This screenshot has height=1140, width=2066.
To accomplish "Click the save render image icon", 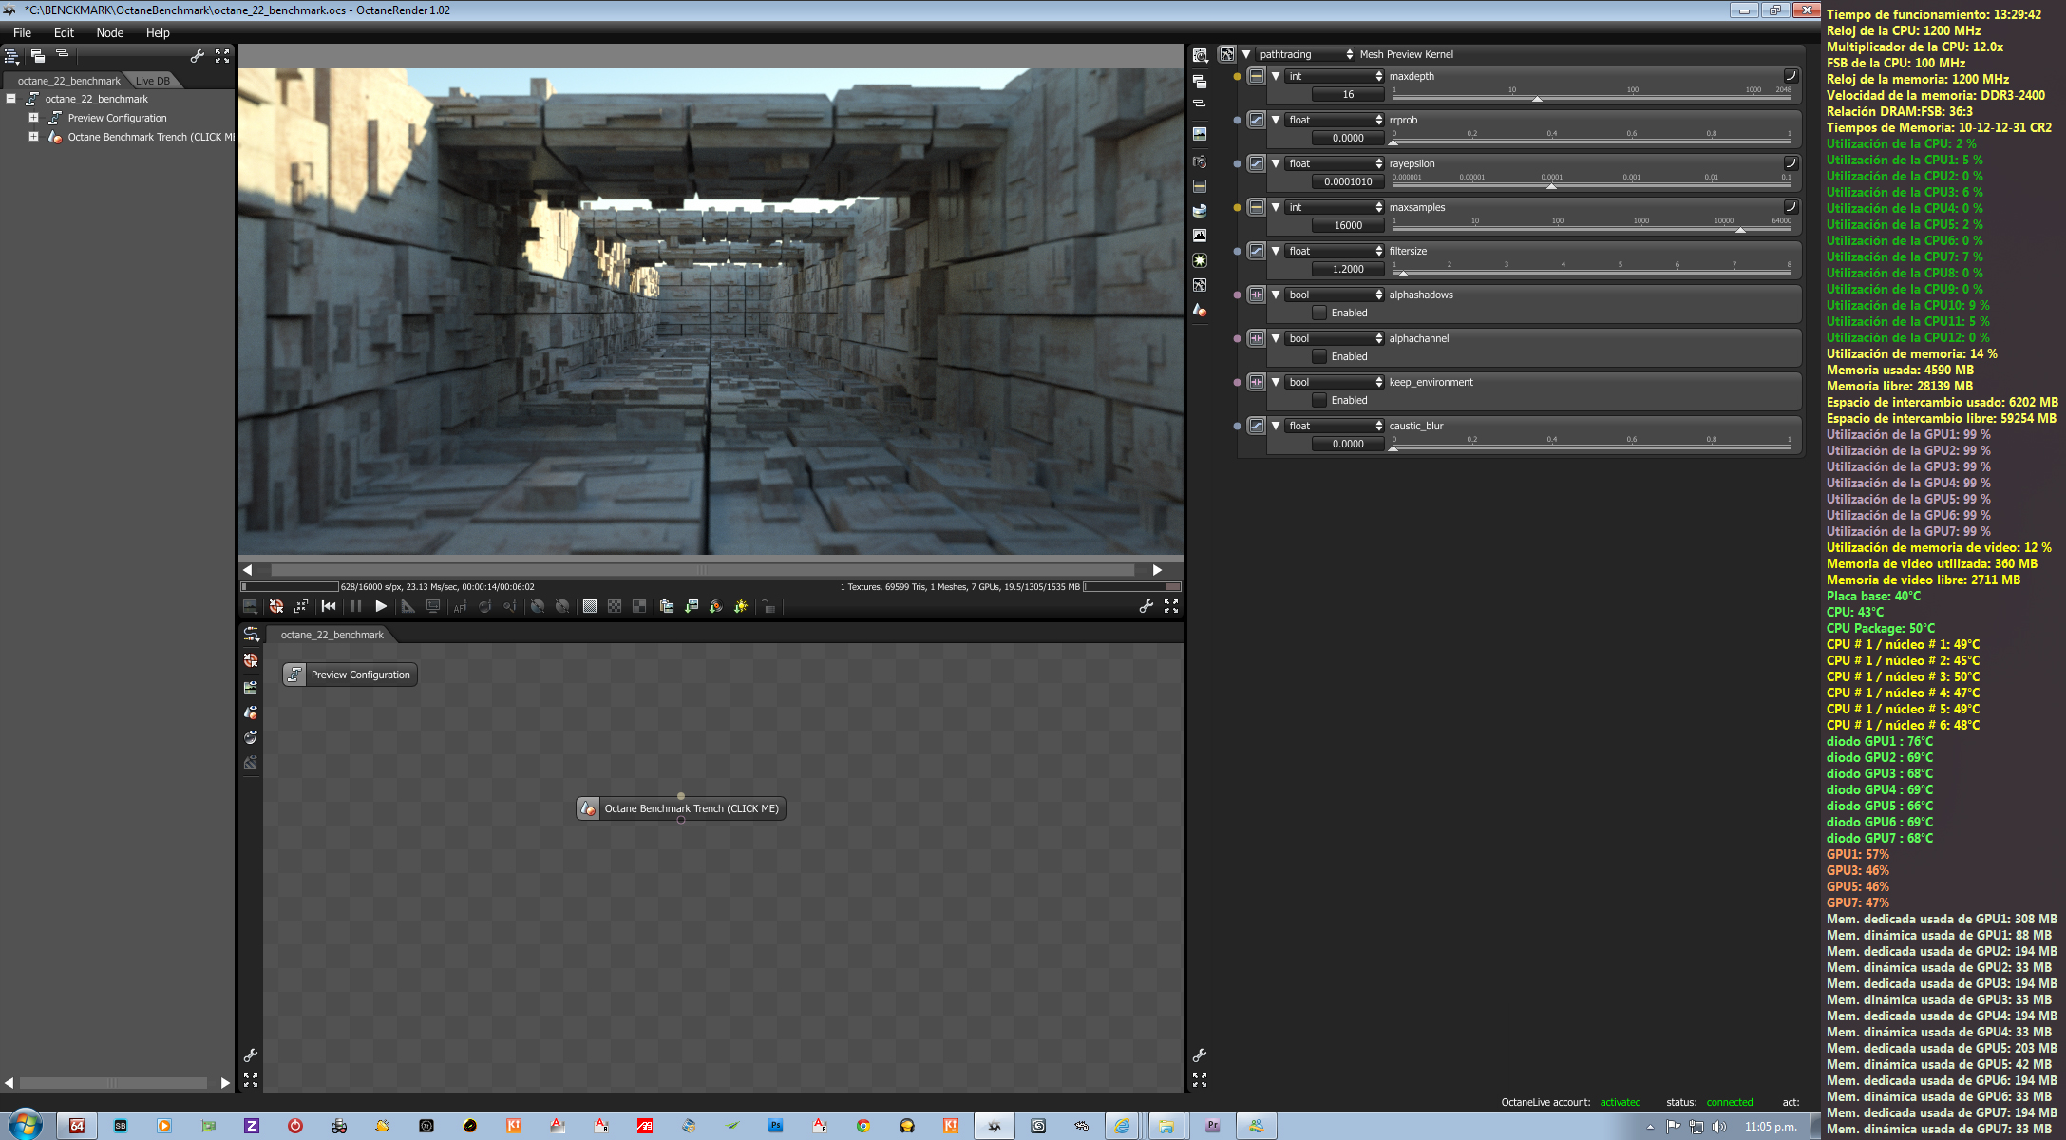I will 692,606.
